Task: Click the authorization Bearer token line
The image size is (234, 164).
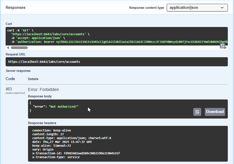Action: pos(118,42)
